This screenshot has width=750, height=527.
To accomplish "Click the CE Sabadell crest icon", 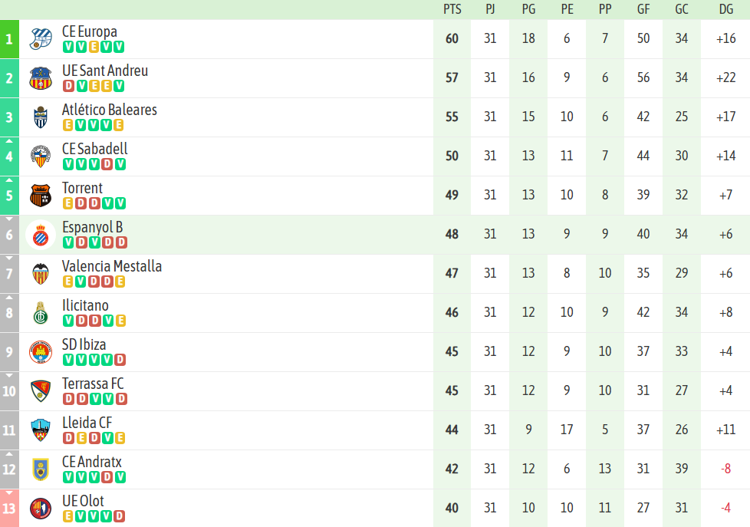I will click(x=41, y=156).
